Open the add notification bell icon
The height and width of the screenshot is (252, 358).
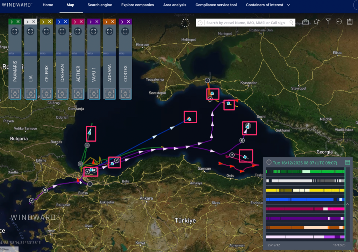click(x=317, y=22)
